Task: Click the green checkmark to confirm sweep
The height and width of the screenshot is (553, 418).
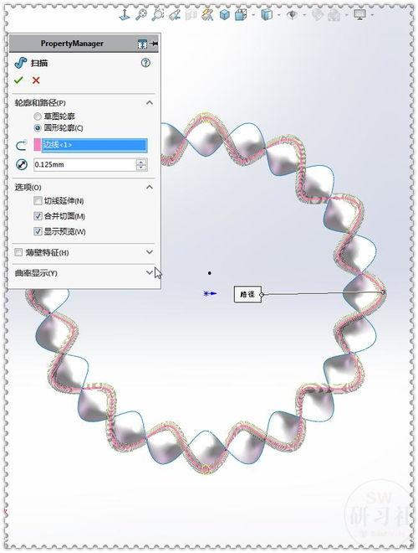Action: [18, 80]
